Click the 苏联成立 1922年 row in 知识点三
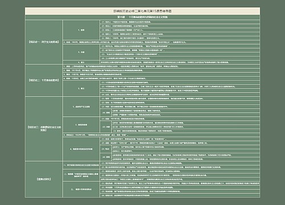 tap(161, 135)
